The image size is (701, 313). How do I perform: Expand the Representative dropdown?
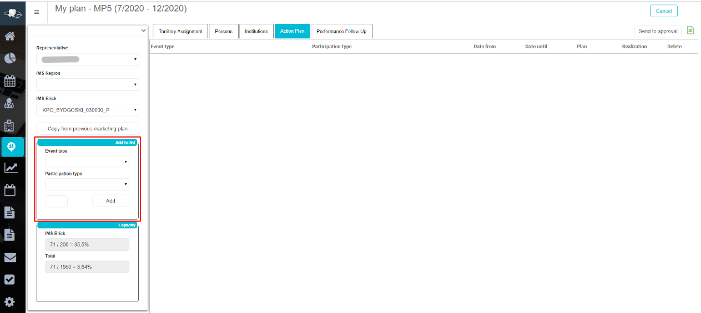[87, 59]
